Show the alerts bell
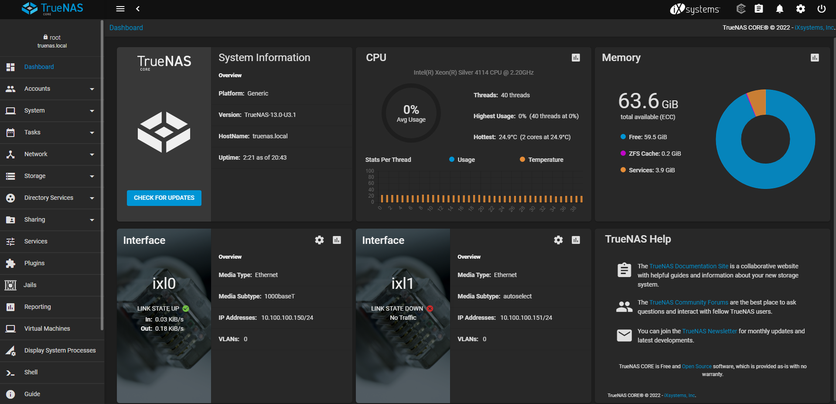The width and height of the screenshot is (836, 404). pos(780,9)
